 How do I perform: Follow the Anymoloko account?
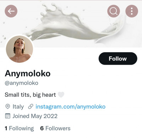(118, 58)
